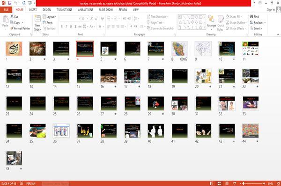Undo the last action
281x186 pixels.
click(16, 3)
